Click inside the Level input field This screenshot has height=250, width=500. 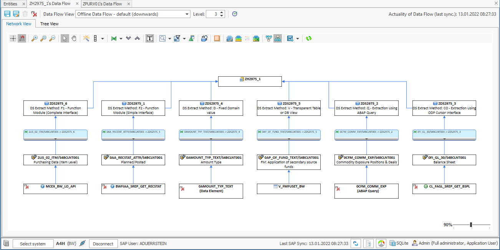click(x=212, y=14)
